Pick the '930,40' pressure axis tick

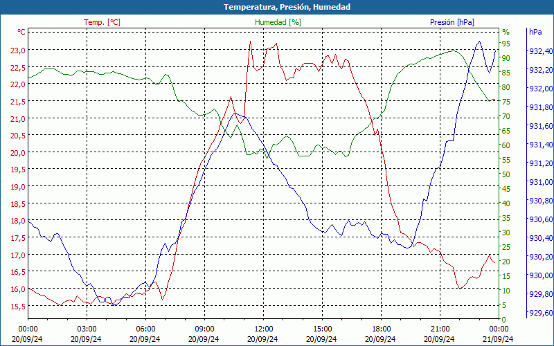[x=540, y=238]
